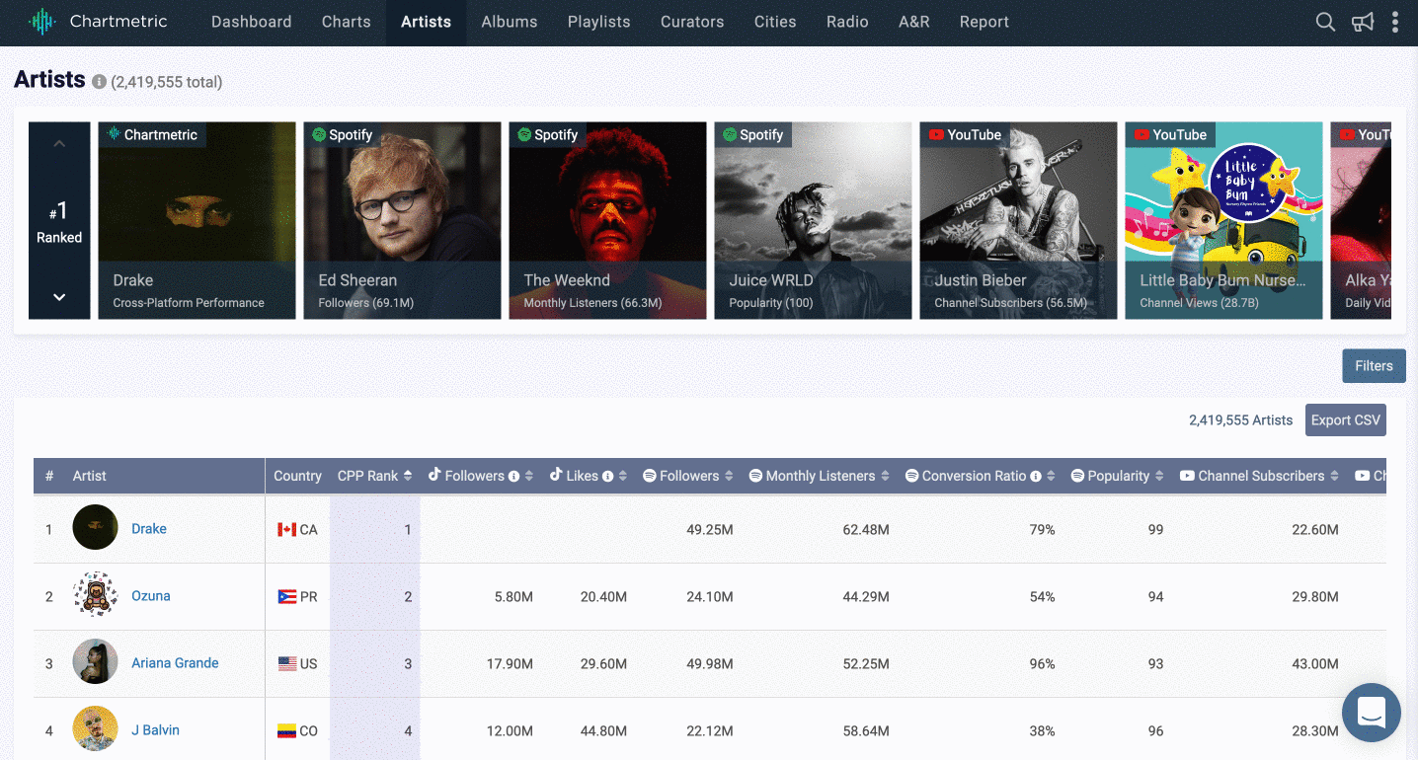This screenshot has width=1418, height=760.
Task: Open J Balvin's artist link
Action: 155,730
